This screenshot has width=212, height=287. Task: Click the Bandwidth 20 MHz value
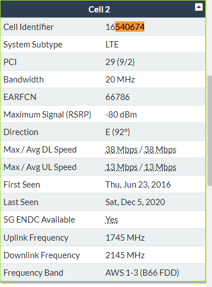[x=120, y=80]
